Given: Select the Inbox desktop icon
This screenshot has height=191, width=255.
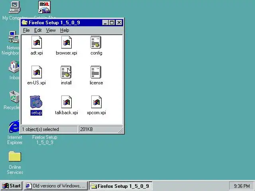Looking at the screenshot, I should pyautogui.click(x=14, y=66).
